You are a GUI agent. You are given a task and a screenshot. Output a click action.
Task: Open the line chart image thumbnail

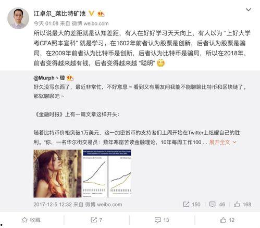click(107, 173)
